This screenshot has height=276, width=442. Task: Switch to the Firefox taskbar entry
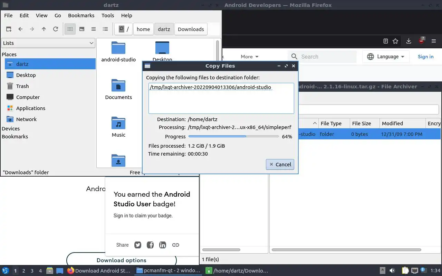[x=99, y=270]
